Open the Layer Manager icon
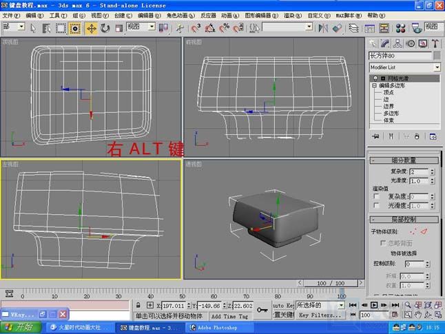This screenshot has height=334, width=445. [353, 28]
